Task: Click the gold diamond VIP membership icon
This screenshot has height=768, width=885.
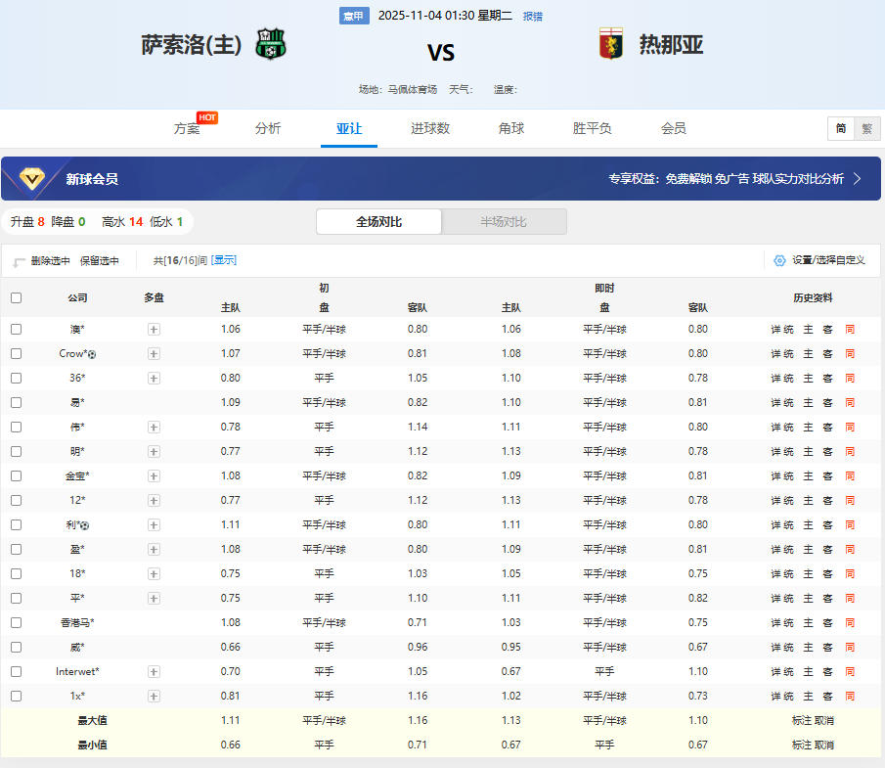Action: tap(33, 179)
